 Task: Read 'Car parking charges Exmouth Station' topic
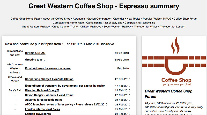pos(49,79)
